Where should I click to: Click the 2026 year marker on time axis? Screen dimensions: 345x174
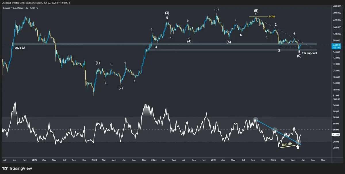tap(273, 159)
